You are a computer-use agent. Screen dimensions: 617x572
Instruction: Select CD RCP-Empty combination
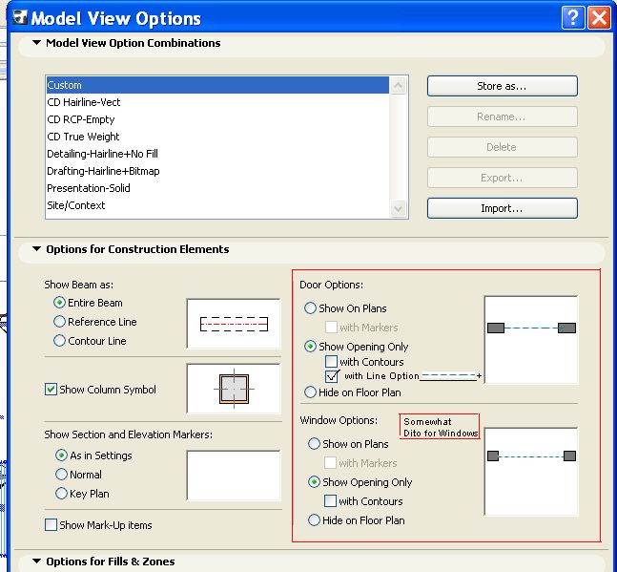217,119
